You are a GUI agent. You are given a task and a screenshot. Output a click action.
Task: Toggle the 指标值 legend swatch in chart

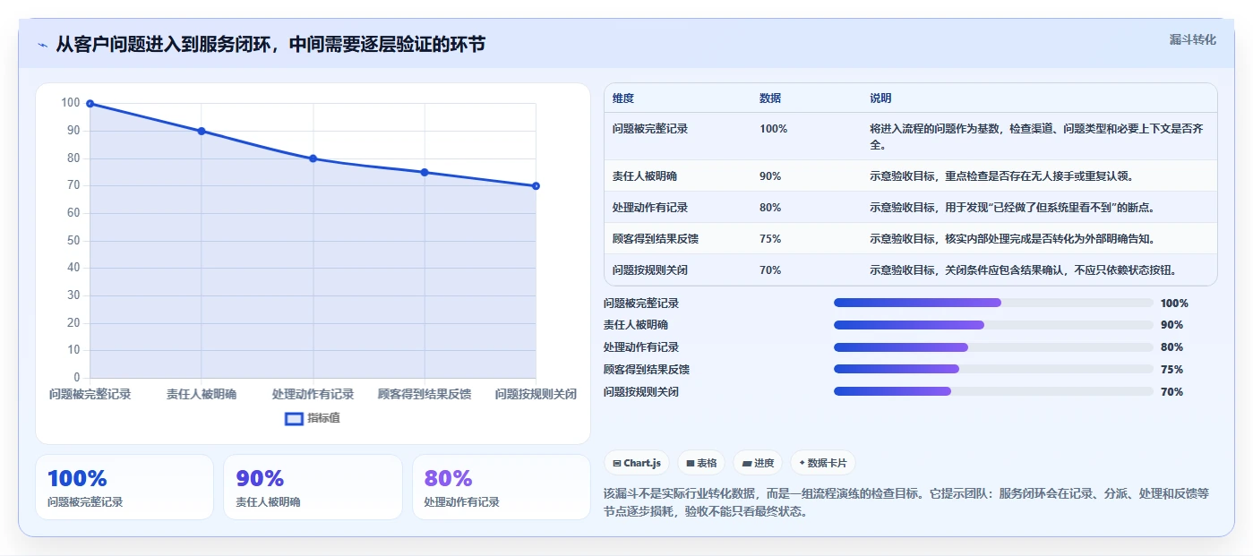tap(294, 418)
